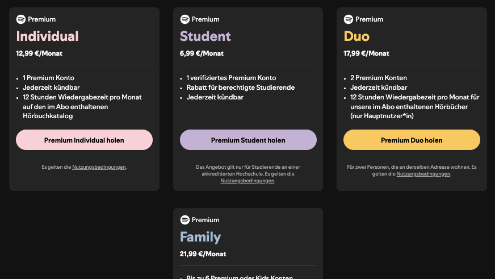Get Premium Student plan
This screenshot has height=279, width=495.
[248, 140]
